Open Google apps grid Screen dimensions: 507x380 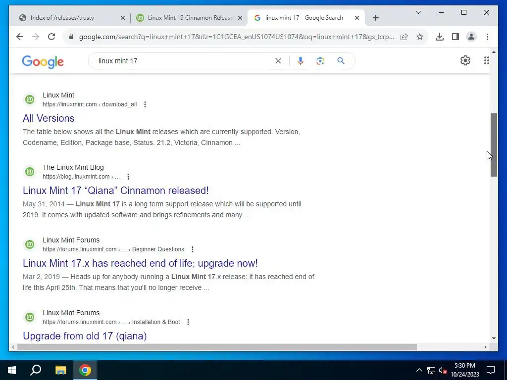(x=486, y=60)
